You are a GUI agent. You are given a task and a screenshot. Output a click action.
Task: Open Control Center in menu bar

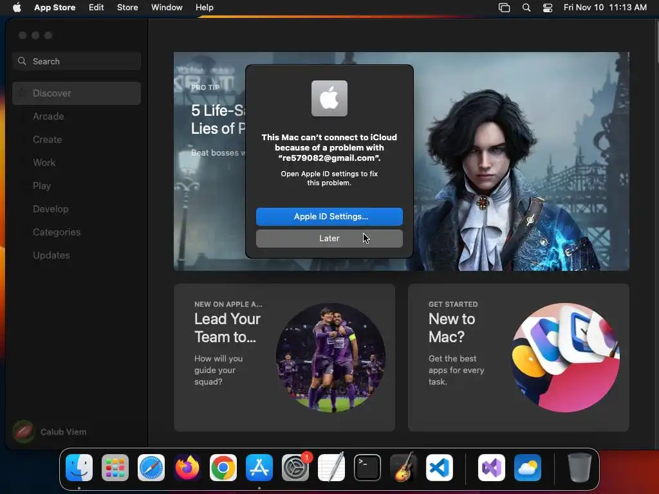pos(548,8)
